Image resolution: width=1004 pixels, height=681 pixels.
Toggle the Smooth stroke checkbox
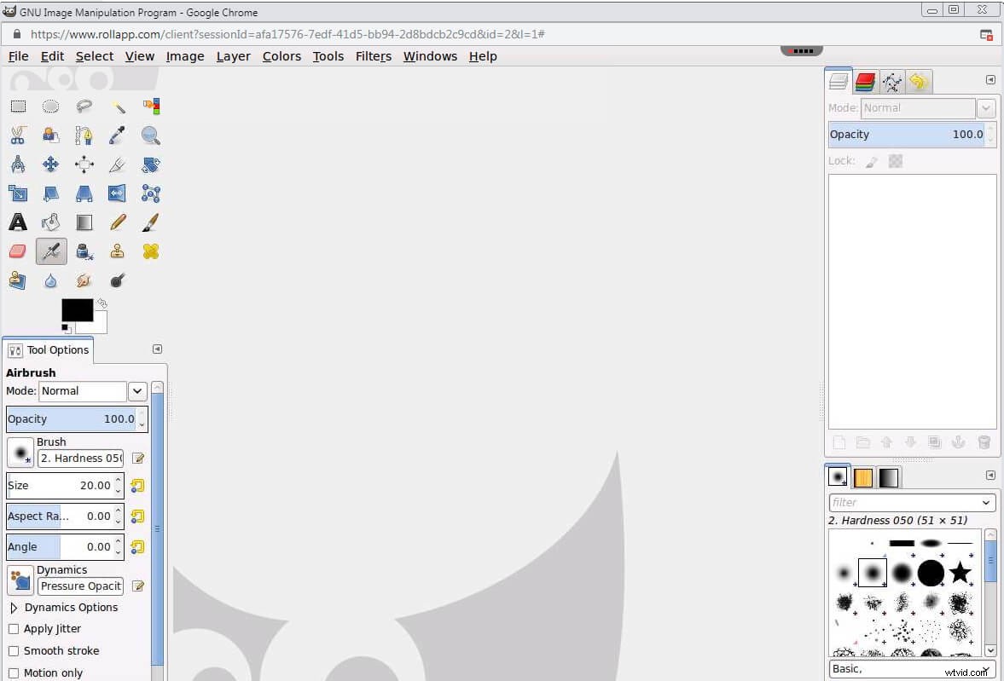(14, 651)
